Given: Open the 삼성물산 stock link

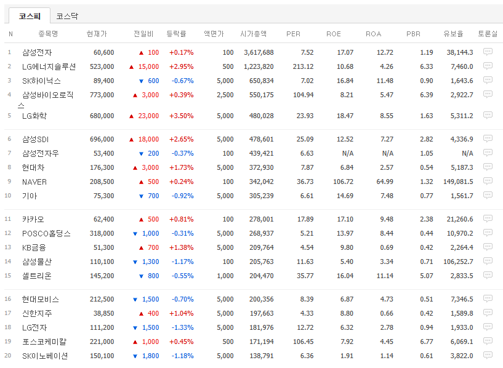Looking at the screenshot, I should [x=37, y=262].
